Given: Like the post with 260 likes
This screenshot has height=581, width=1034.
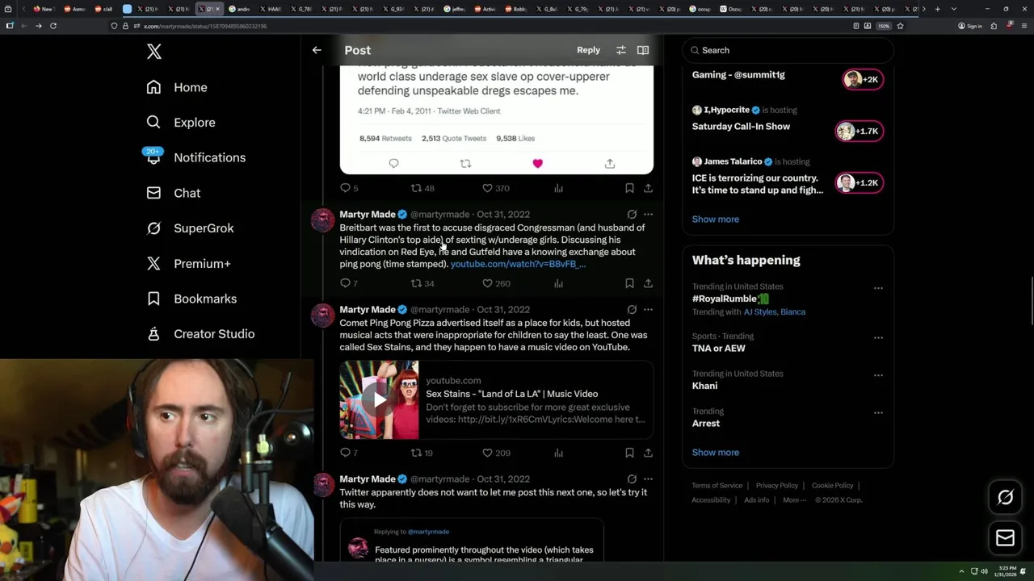Looking at the screenshot, I should 495,283.
